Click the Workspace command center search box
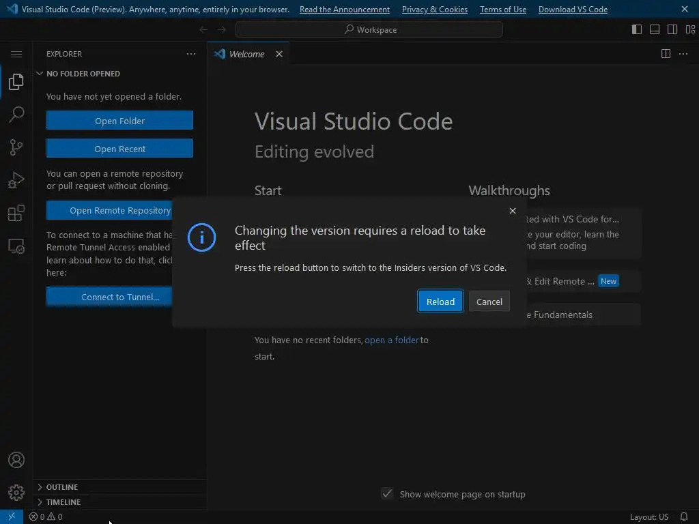The height and width of the screenshot is (524, 699). 369,29
